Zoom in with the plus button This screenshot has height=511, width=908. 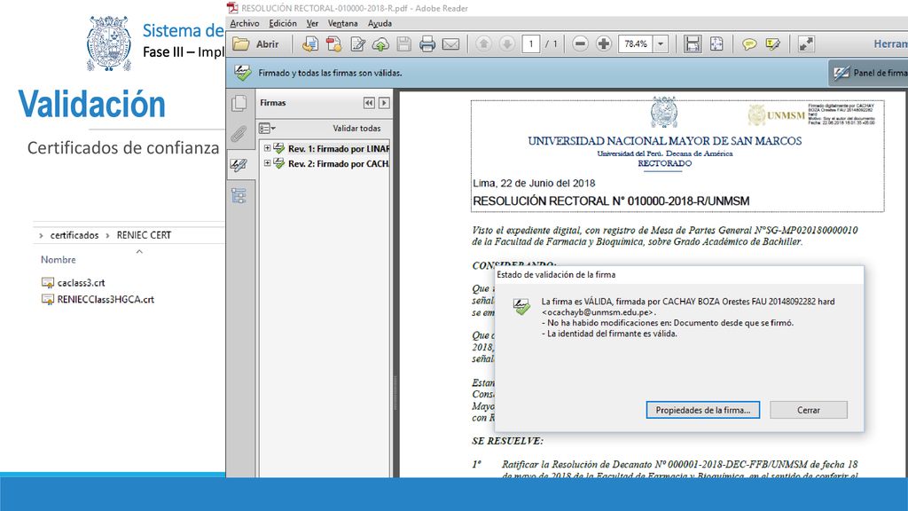[603, 44]
